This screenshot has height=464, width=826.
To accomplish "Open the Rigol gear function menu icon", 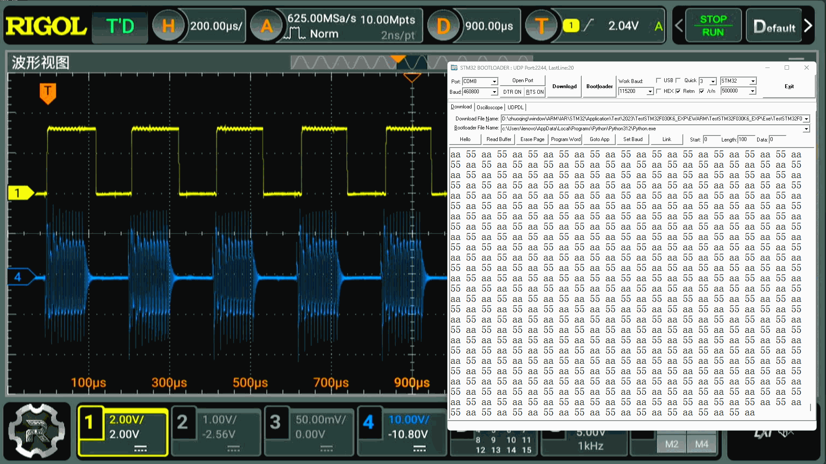I will click(37, 430).
